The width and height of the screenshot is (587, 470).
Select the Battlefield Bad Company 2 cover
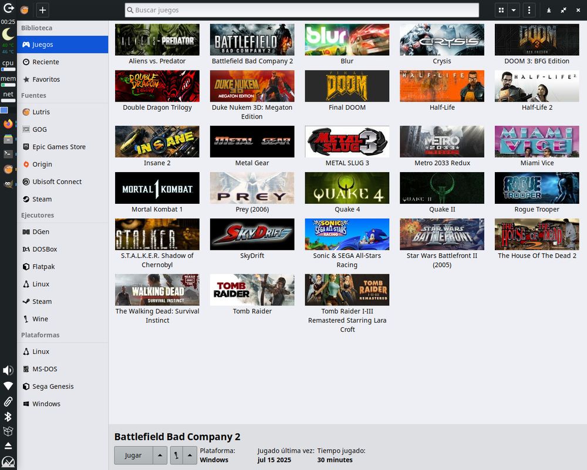coord(252,40)
